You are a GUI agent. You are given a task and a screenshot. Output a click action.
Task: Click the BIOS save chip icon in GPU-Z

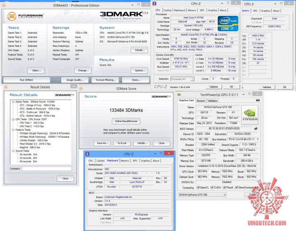pos(256,129)
